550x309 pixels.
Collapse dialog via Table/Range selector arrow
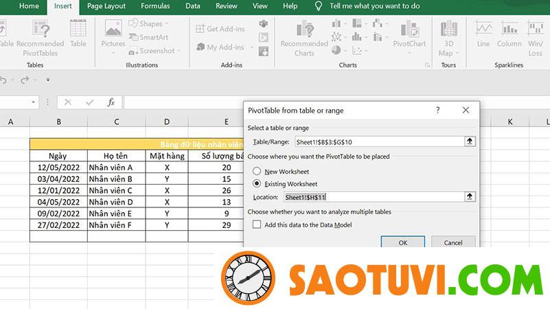470,141
